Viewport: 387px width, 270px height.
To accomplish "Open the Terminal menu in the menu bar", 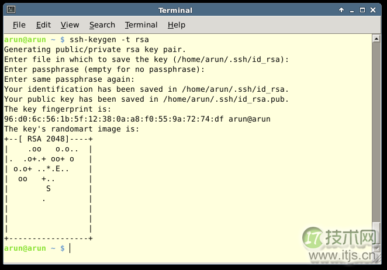I will tap(141, 25).
